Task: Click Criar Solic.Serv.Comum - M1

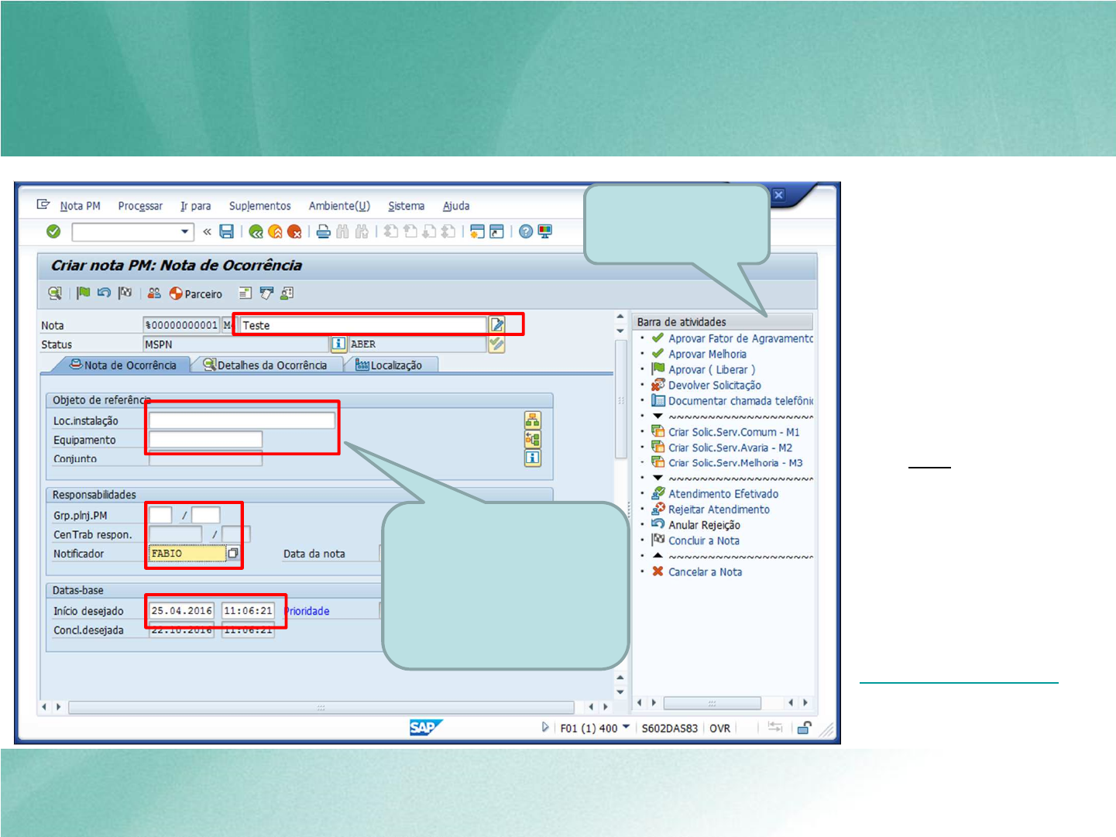Action: coord(733,432)
